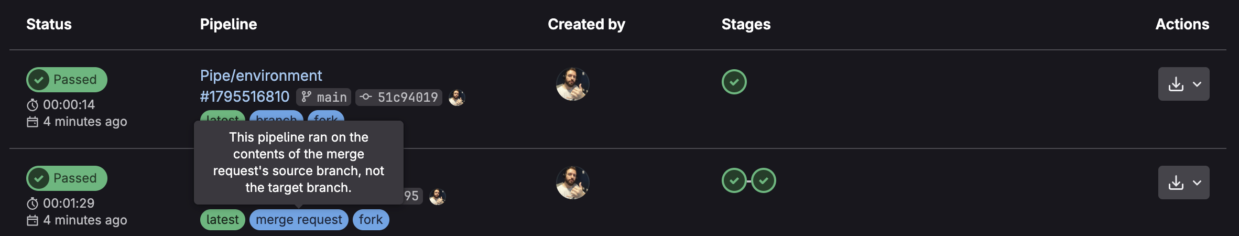Click small commit author avatar beside 51c94019
This screenshot has height=236, width=1239.
[x=457, y=98]
